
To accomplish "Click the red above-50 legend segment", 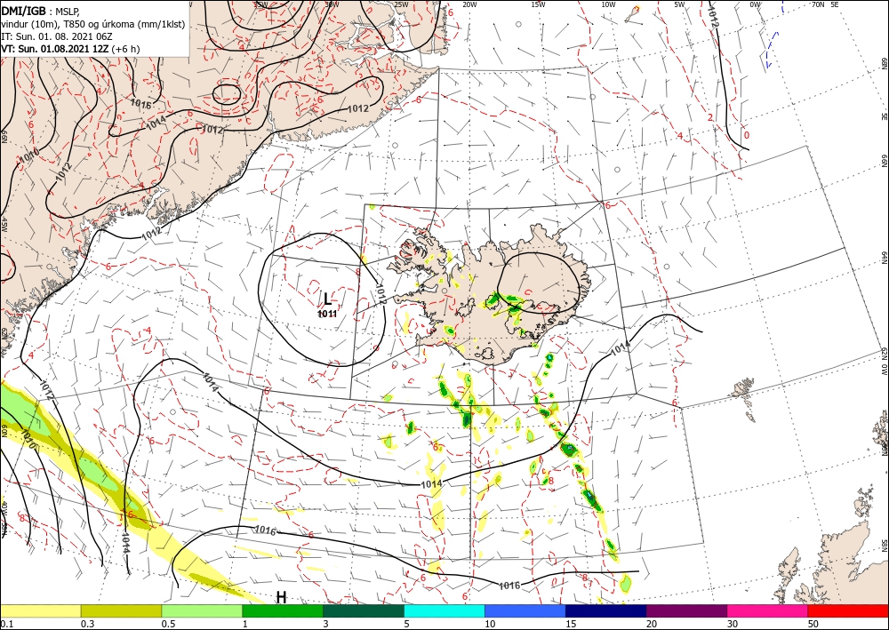I will (848, 610).
